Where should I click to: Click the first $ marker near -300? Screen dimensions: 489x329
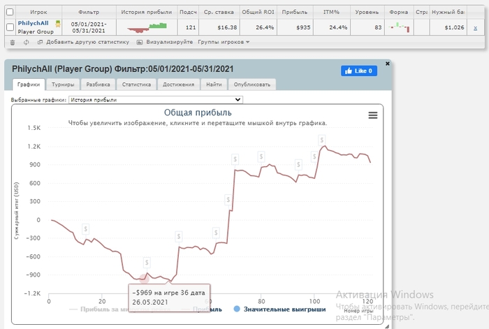[85, 229]
